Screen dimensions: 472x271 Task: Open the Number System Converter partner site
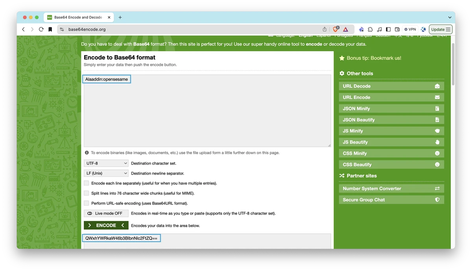[391, 188]
